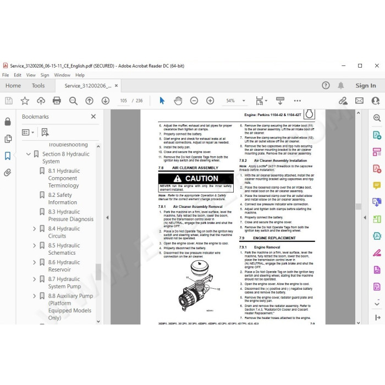Click the find current bookmark icon

pyautogui.click(x=45, y=133)
